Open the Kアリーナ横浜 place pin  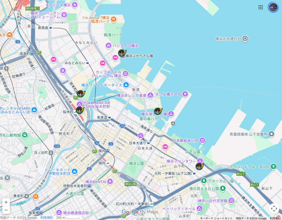click(x=75, y=5)
